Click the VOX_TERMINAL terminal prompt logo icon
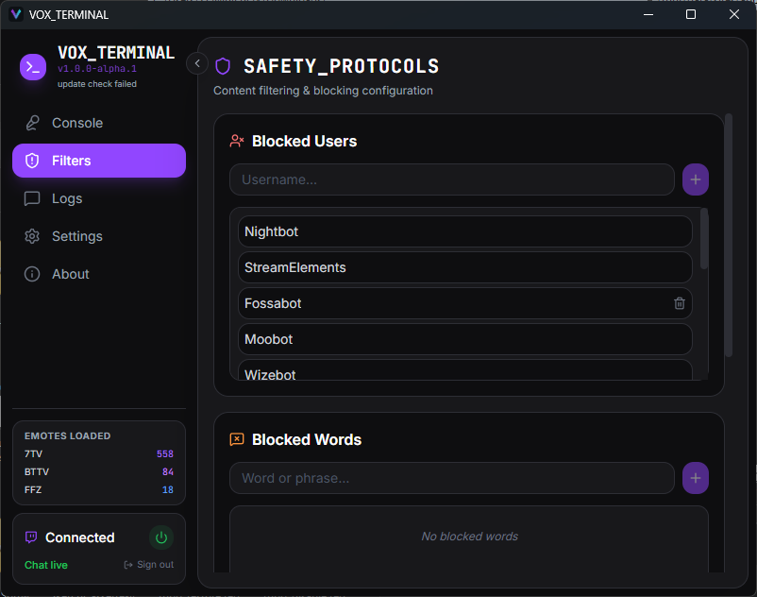The height and width of the screenshot is (597, 757). 33,67
